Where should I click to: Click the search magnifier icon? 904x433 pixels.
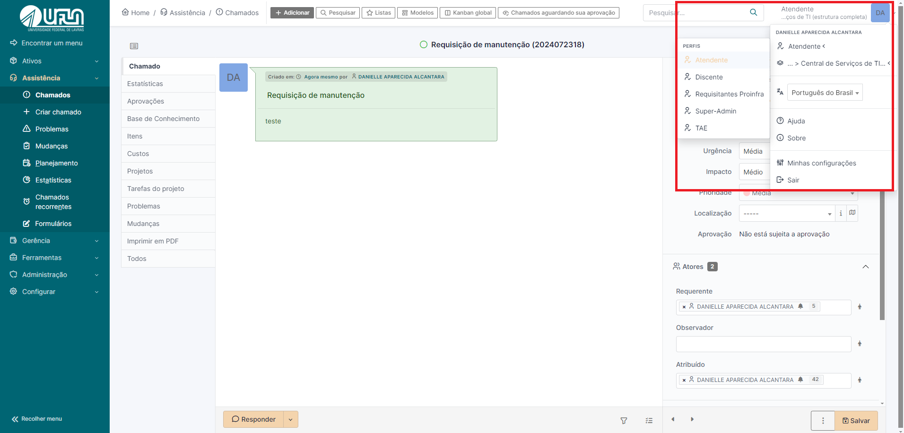pos(754,12)
